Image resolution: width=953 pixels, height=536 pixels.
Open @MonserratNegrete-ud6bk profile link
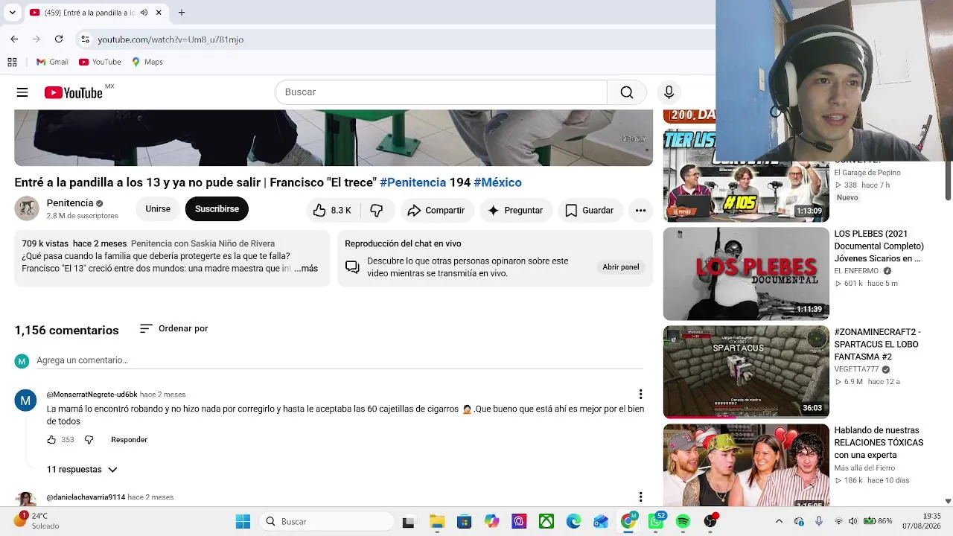[92, 395]
